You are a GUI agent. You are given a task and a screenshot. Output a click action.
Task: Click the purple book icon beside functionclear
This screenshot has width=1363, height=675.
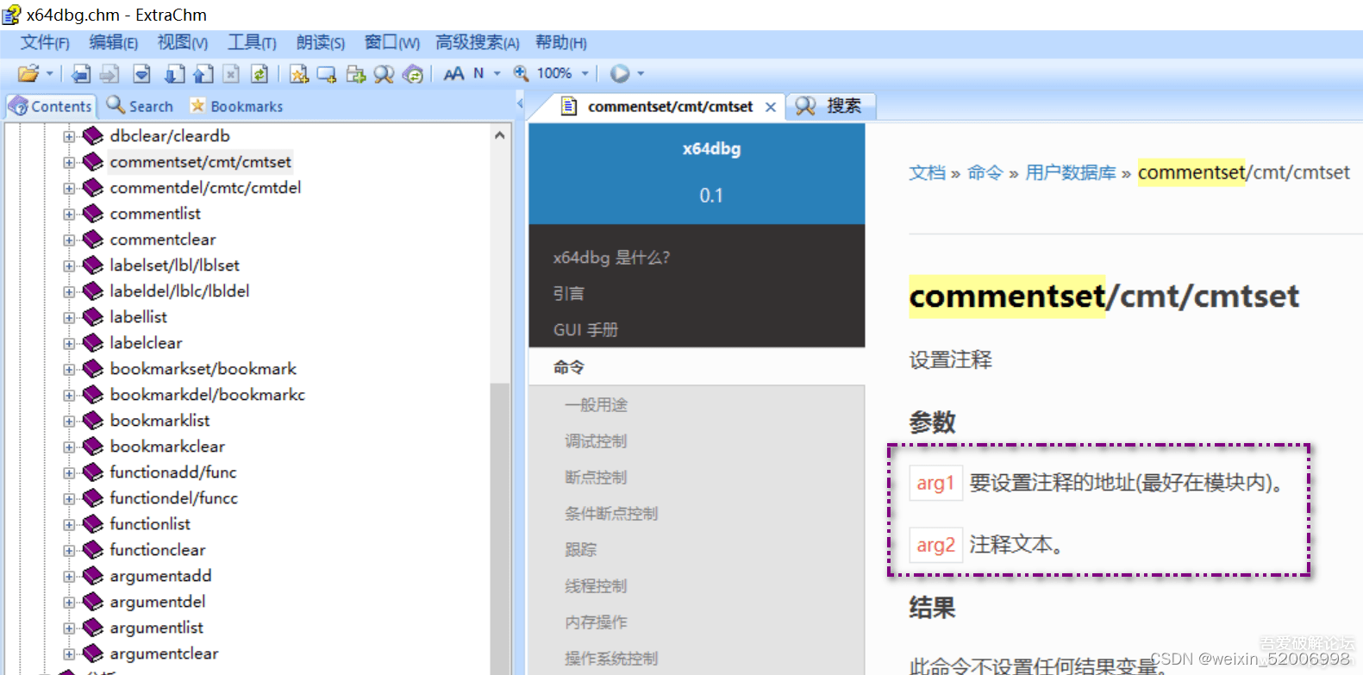pos(93,550)
